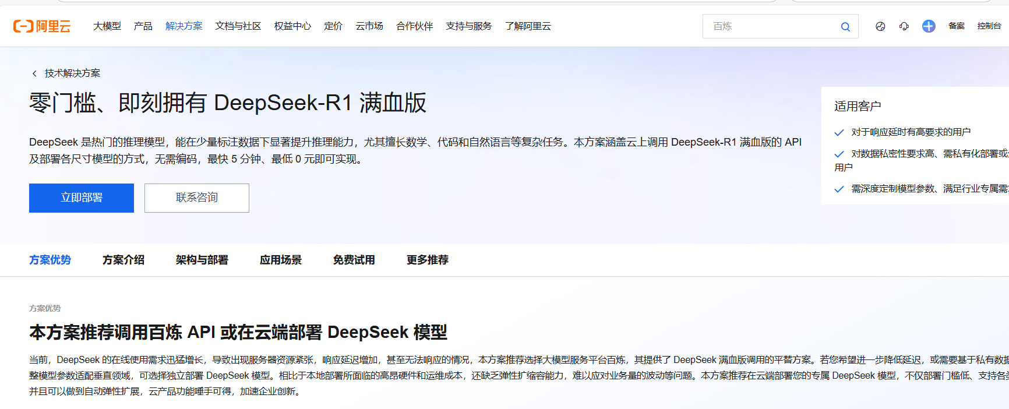Open the 合作伙伴 menu
This screenshot has width=1009, height=409.
pos(415,26)
